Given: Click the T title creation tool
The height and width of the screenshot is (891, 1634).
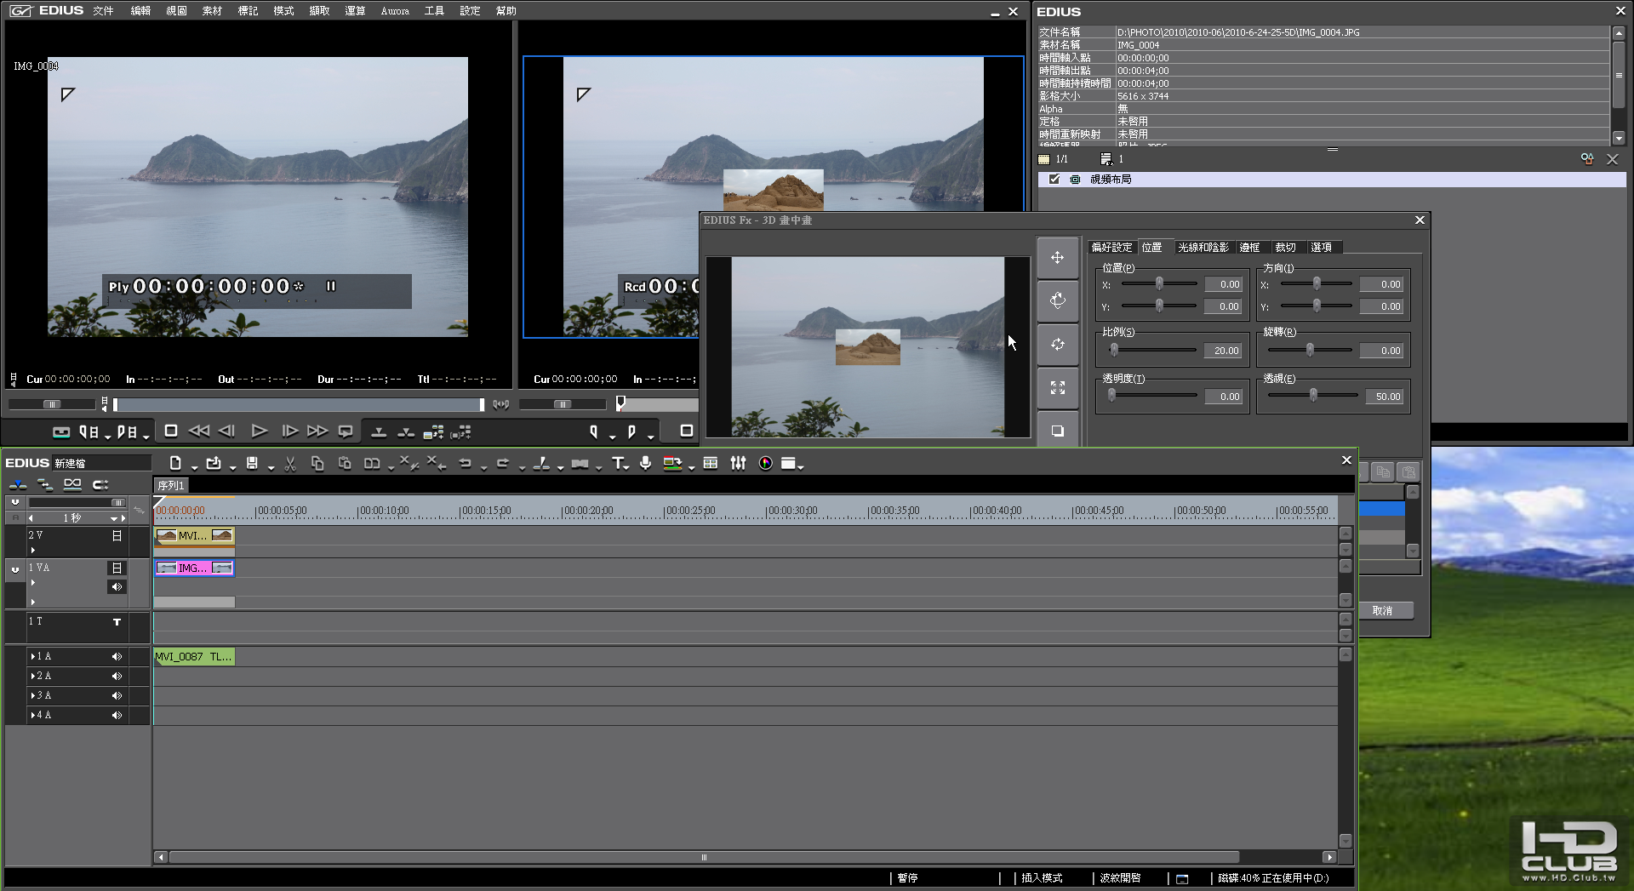Looking at the screenshot, I should (x=618, y=464).
